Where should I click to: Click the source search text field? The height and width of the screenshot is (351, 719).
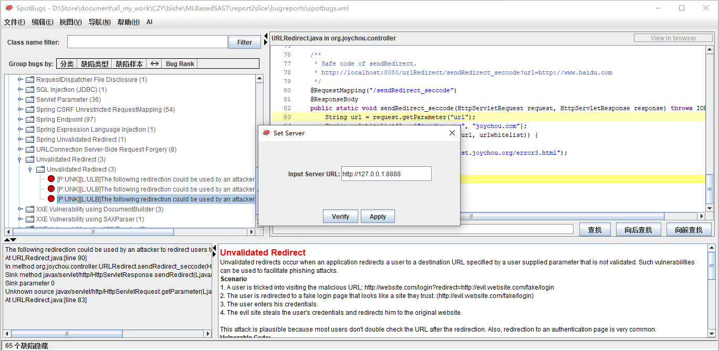pos(423,229)
